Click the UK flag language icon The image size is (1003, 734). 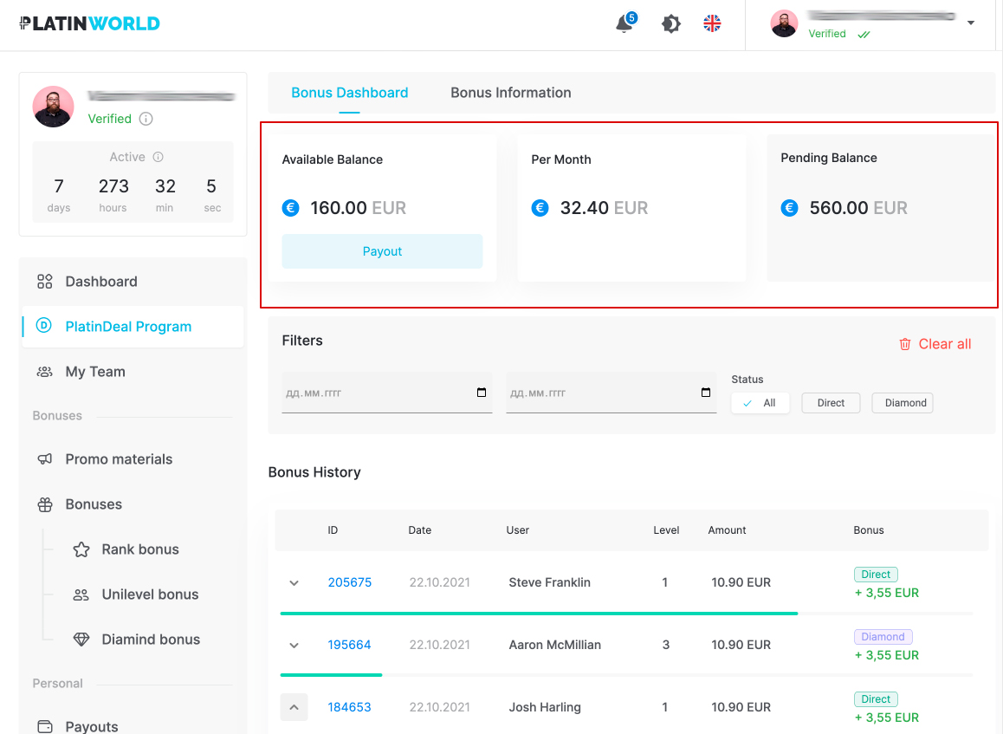(x=712, y=23)
